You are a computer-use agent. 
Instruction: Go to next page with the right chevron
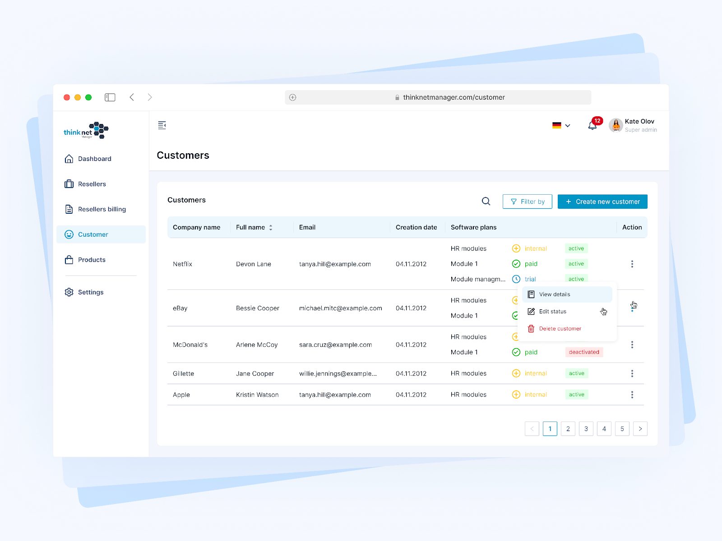(640, 429)
